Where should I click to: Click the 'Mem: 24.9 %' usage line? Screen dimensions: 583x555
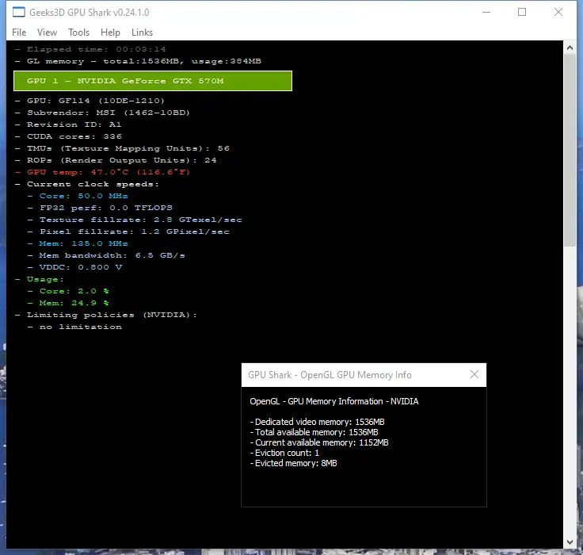click(68, 303)
